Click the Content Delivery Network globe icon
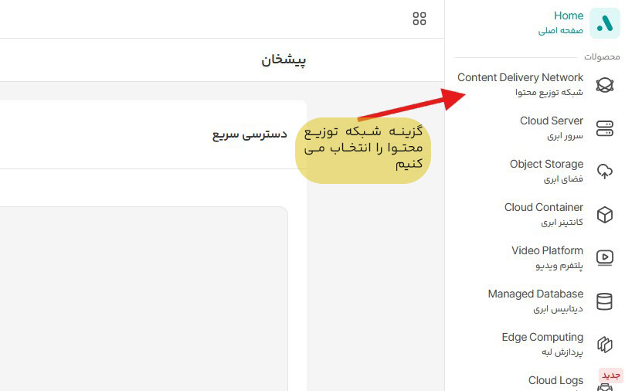The height and width of the screenshot is (391, 625). click(x=605, y=85)
